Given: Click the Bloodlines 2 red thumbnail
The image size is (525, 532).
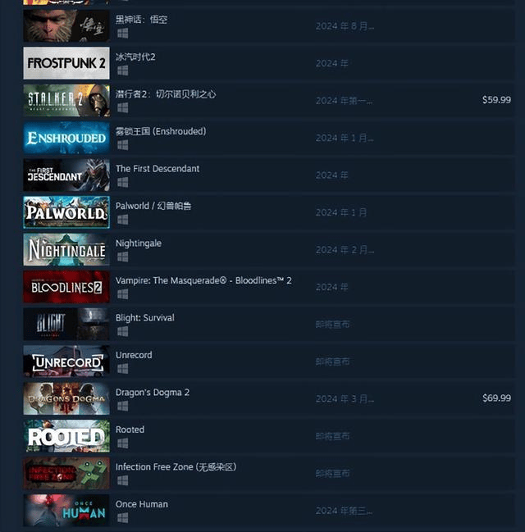Looking at the screenshot, I should [x=66, y=287].
